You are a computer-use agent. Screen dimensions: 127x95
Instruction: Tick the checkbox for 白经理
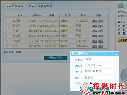point(7,21)
